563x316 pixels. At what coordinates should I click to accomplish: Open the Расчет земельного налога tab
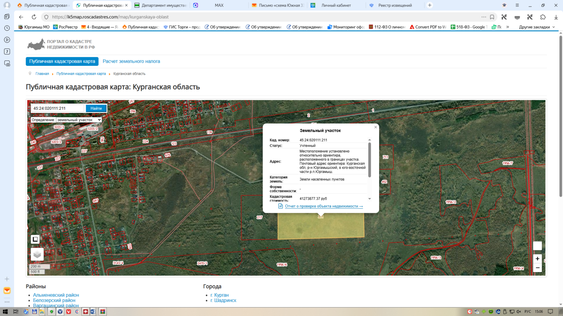(131, 61)
